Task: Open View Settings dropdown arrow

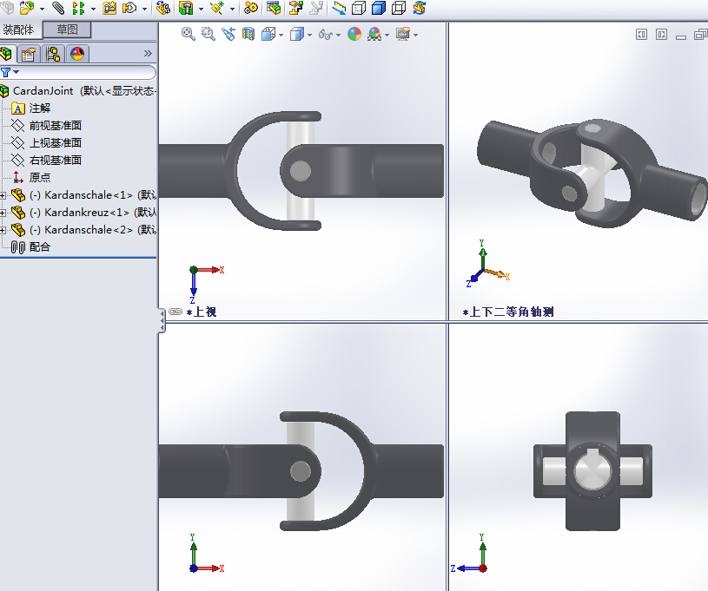Action: (415, 35)
